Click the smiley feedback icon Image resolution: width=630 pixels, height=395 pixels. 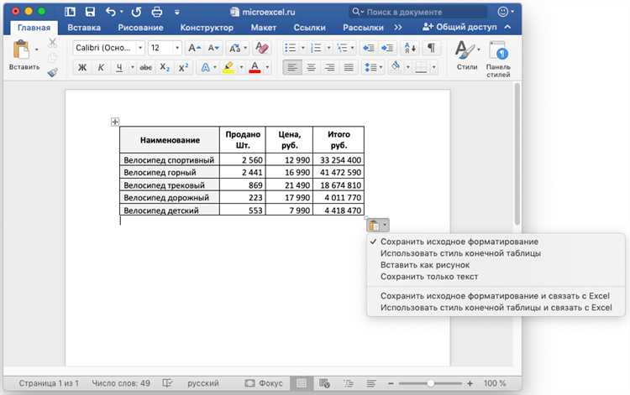coord(502,12)
